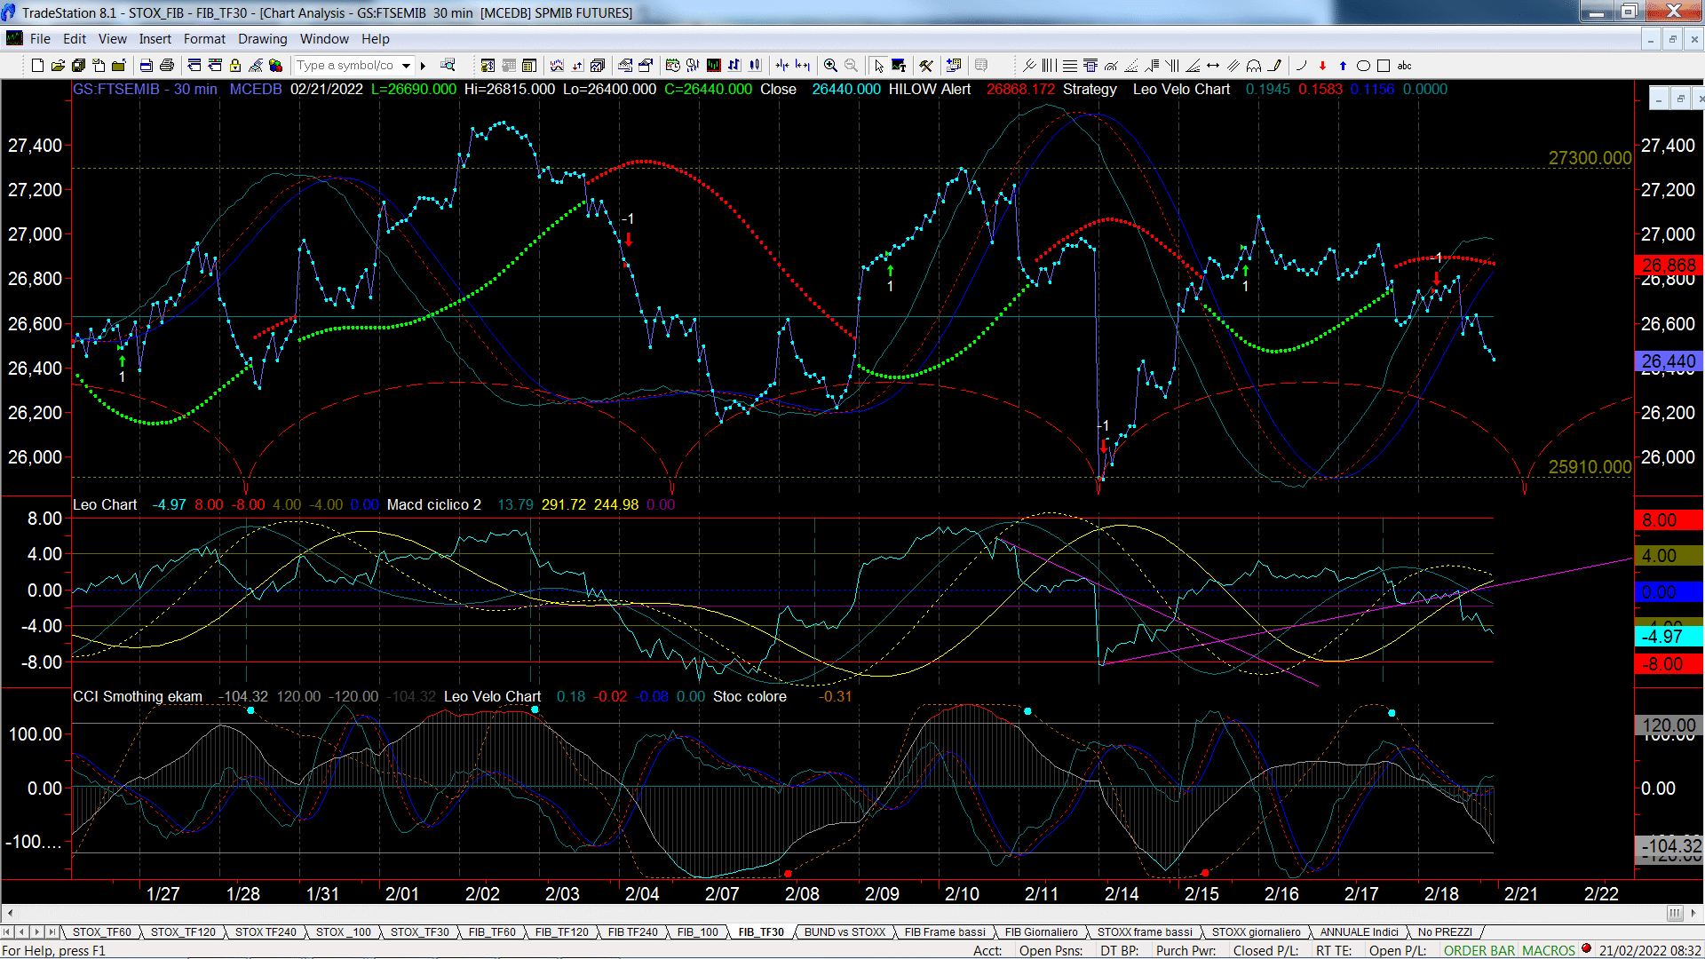
Task: Select the Pointer arrow tool
Action: point(878,66)
